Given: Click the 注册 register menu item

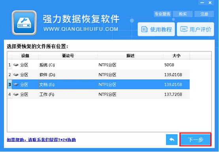Looking at the screenshot, I should pyautogui.click(x=204, y=14).
